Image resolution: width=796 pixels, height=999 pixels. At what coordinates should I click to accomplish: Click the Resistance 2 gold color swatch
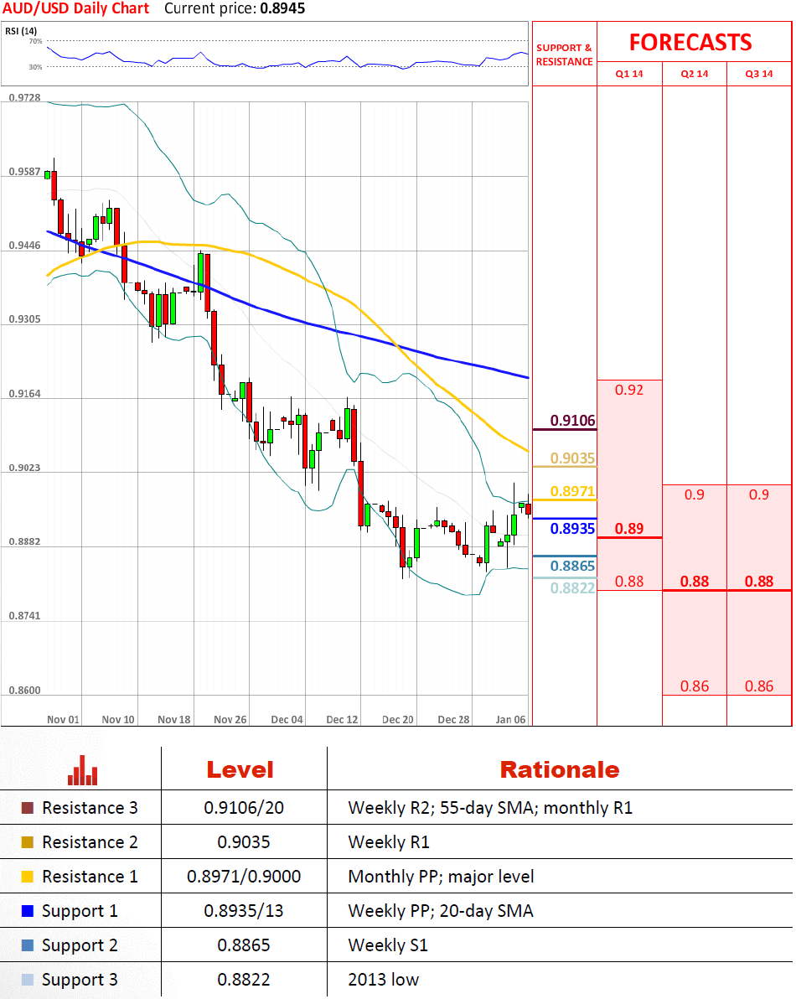[x=28, y=843]
